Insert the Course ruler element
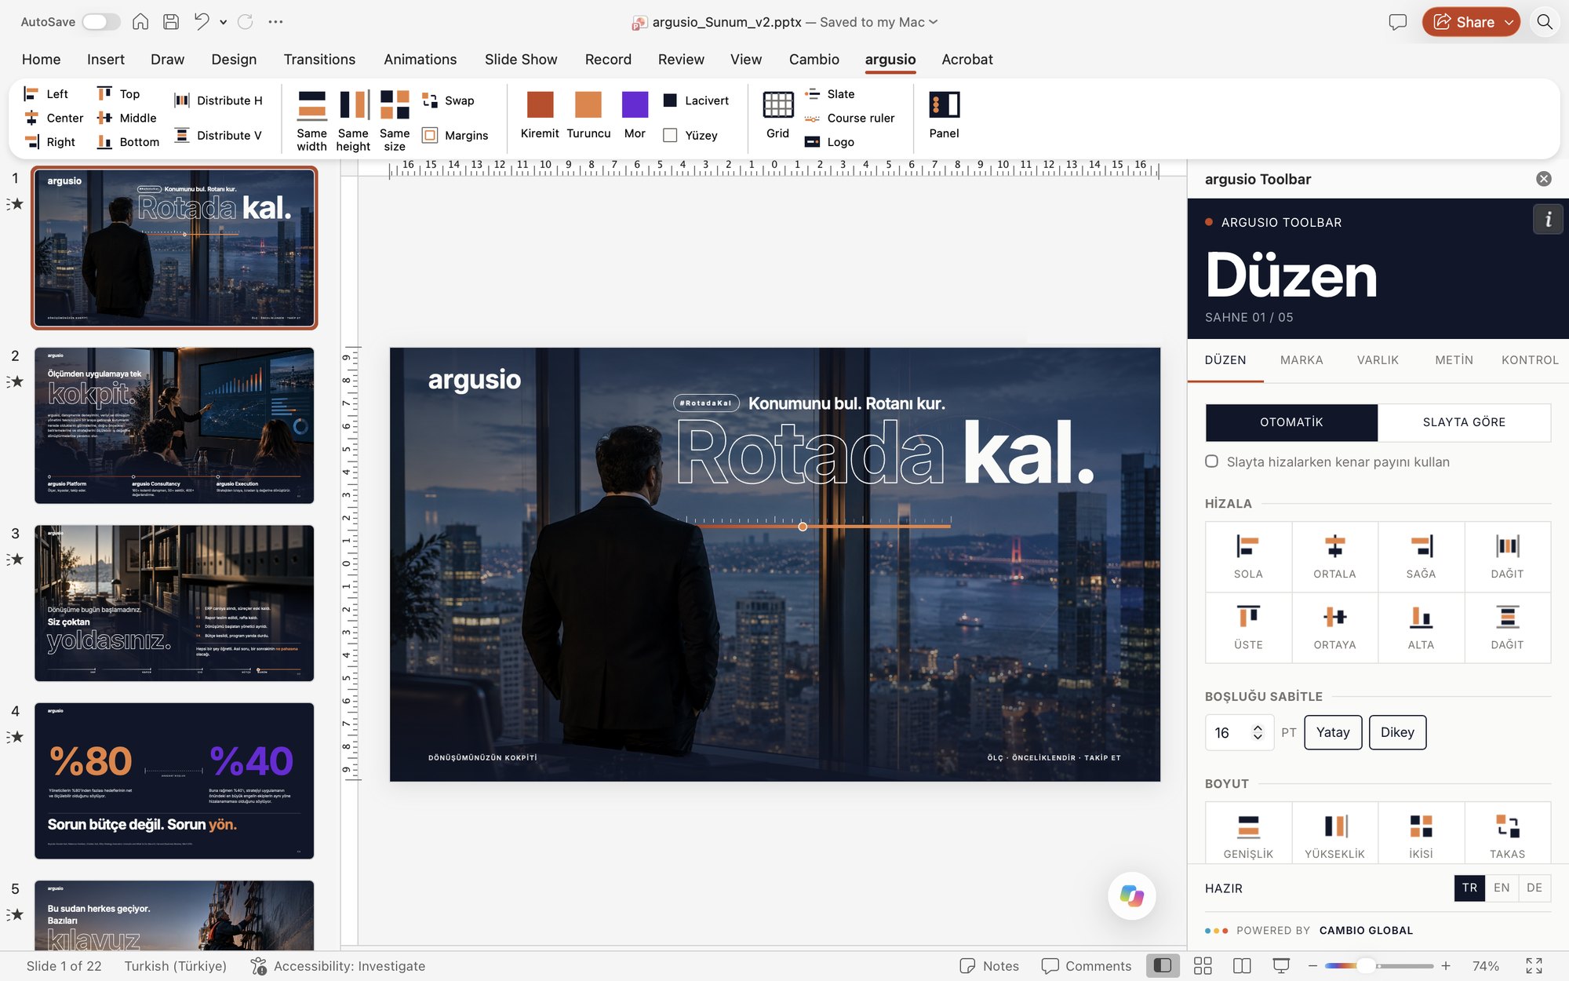The image size is (1569, 981). point(850,118)
